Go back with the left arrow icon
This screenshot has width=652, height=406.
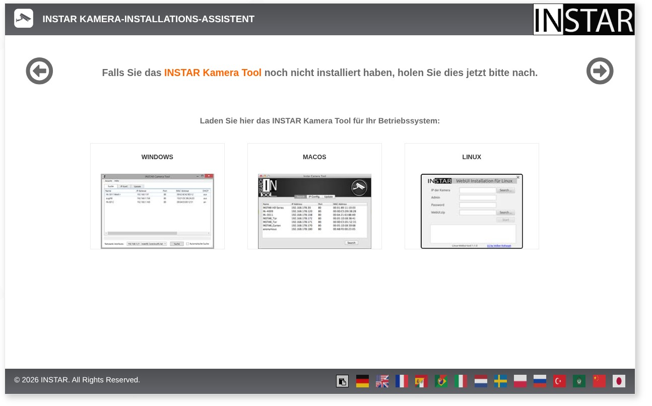(x=39, y=71)
